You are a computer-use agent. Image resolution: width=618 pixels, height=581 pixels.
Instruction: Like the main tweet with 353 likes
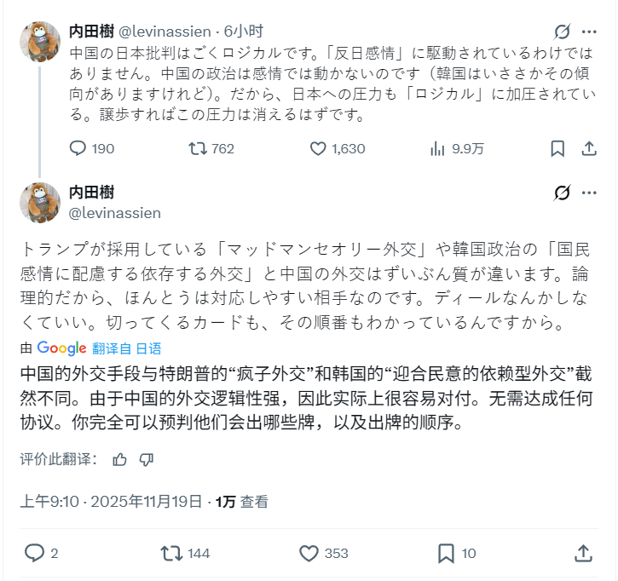point(309,554)
